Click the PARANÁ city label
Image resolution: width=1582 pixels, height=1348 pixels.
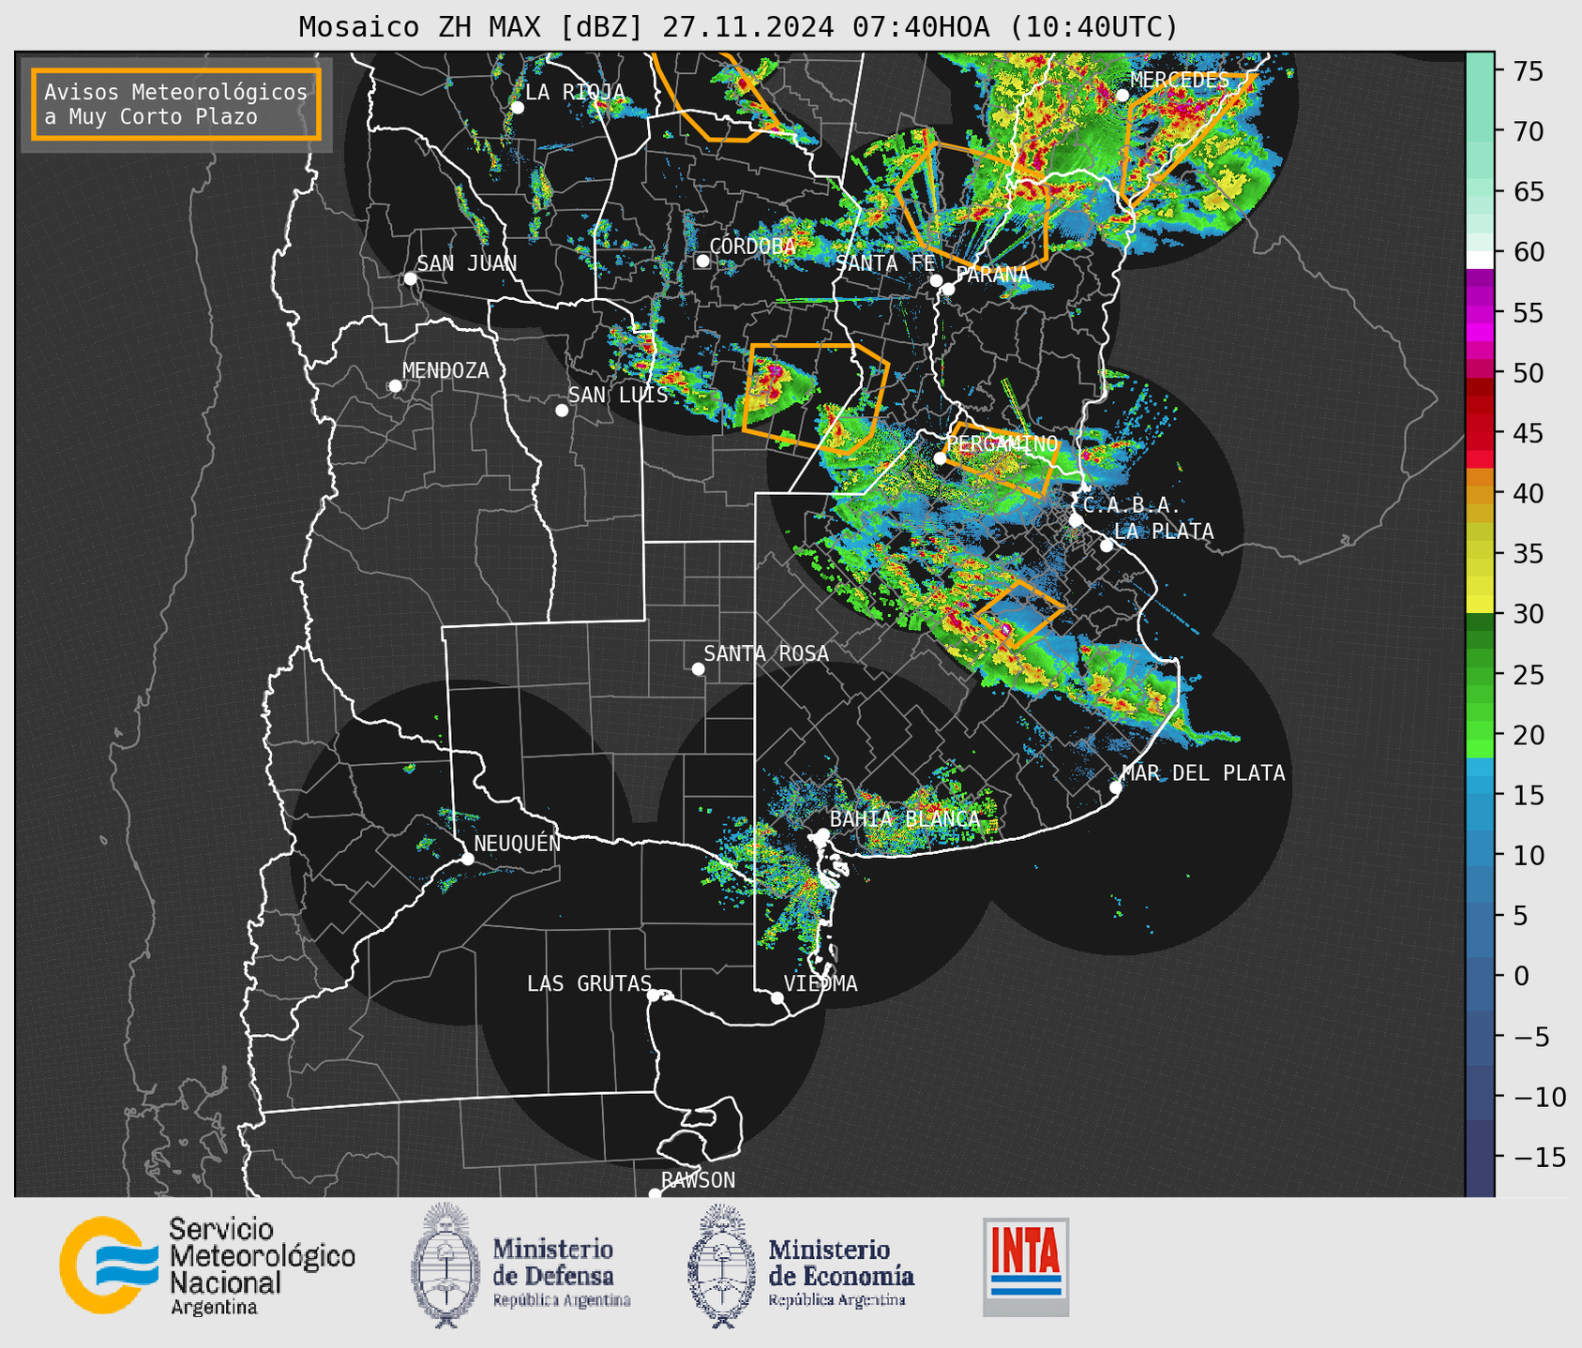coord(993,275)
